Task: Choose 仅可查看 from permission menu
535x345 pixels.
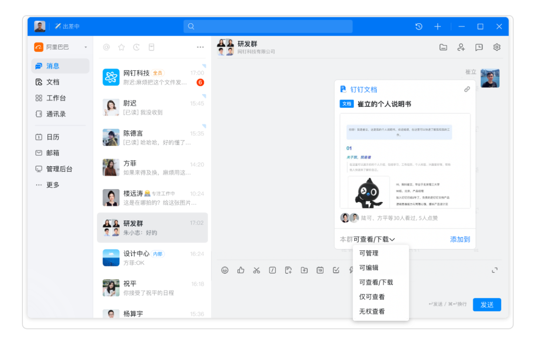Action: [x=372, y=297]
